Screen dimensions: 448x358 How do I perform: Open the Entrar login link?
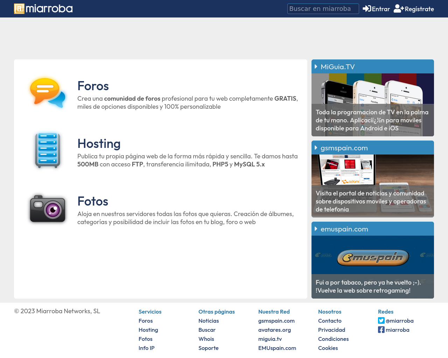376,9
